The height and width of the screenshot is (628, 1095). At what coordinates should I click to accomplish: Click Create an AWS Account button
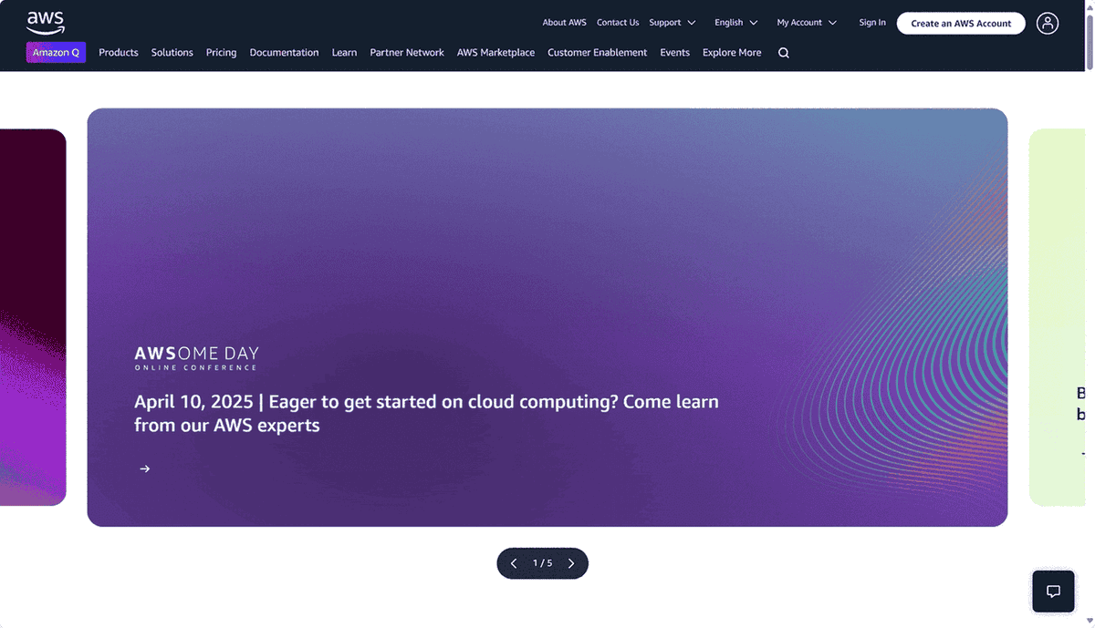click(x=961, y=23)
